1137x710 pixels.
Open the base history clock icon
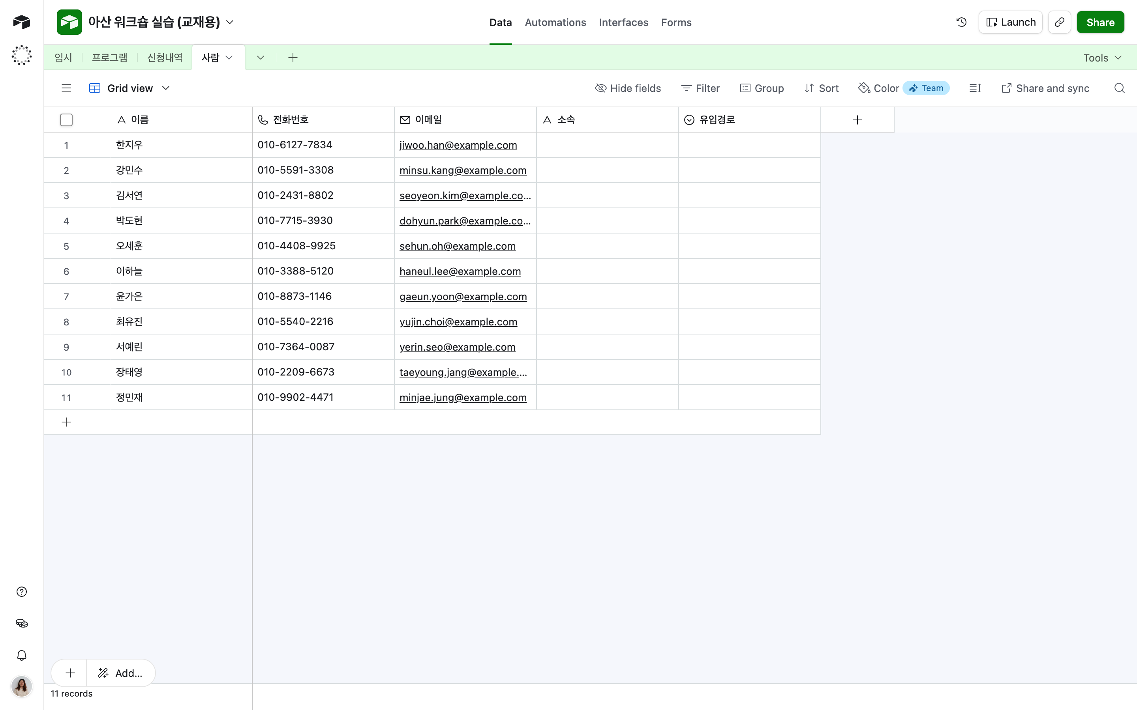(x=961, y=22)
